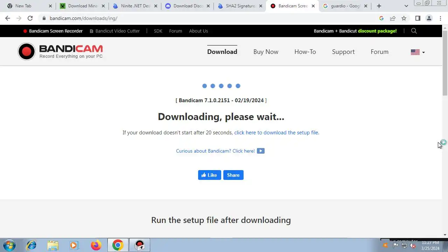448x252 pixels.
Task: Click the muted volume tray icon
Action: click(x=413, y=246)
